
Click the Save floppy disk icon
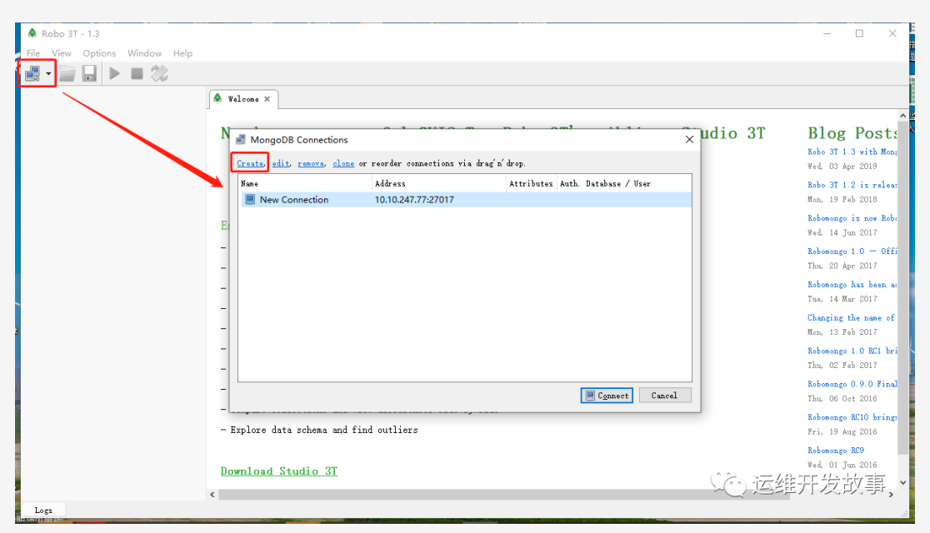point(89,73)
